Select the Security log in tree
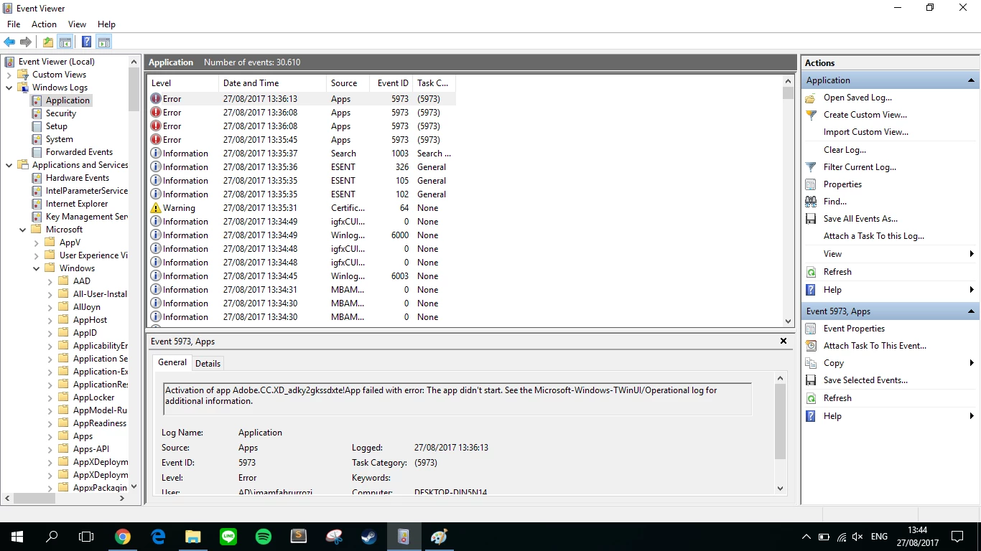Screen dimensions: 981x551 [x=61, y=113]
